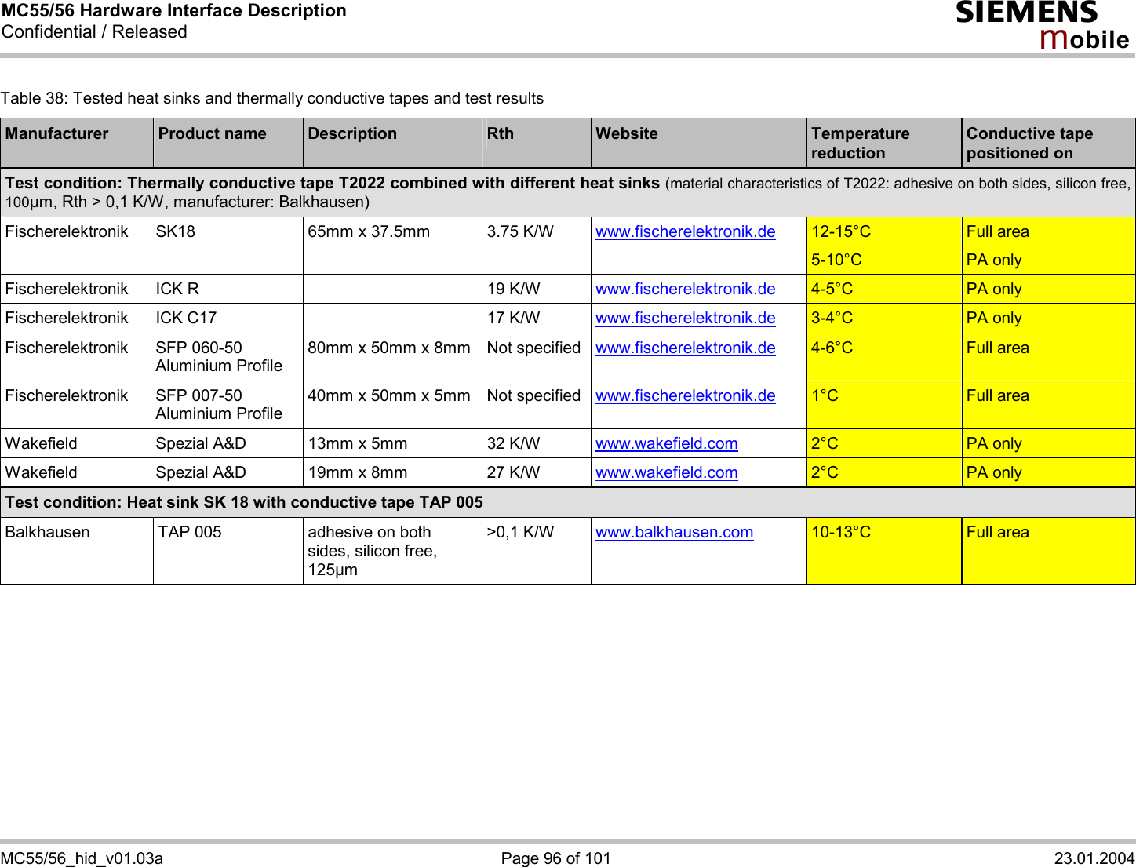Open the www.balkhausen.com link
1136x867 pixels.
point(674,532)
